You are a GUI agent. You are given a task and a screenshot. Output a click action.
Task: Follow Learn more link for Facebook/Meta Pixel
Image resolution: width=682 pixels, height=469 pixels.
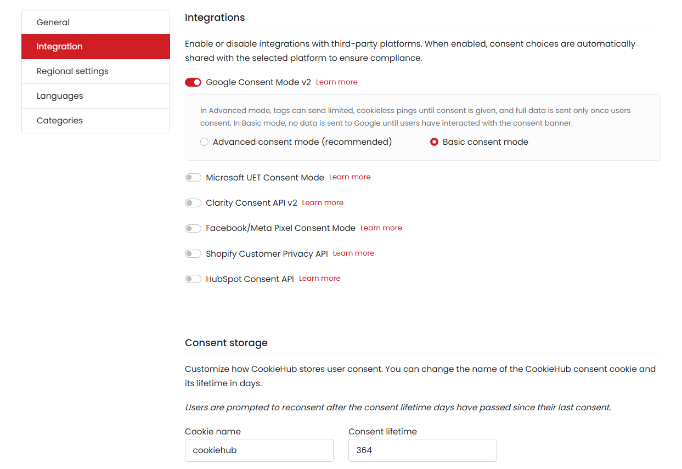[x=381, y=228]
